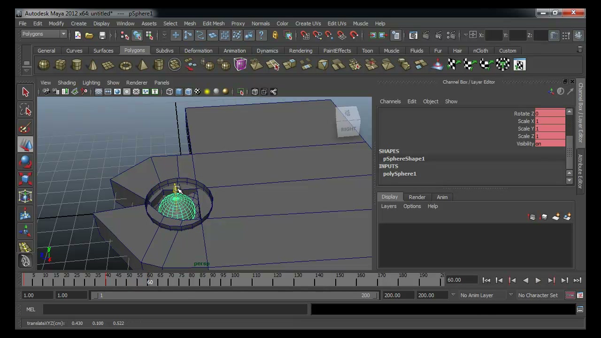This screenshot has width=601, height=338.
Task: Select the Anim layer tab
Action: click(442, 197)
